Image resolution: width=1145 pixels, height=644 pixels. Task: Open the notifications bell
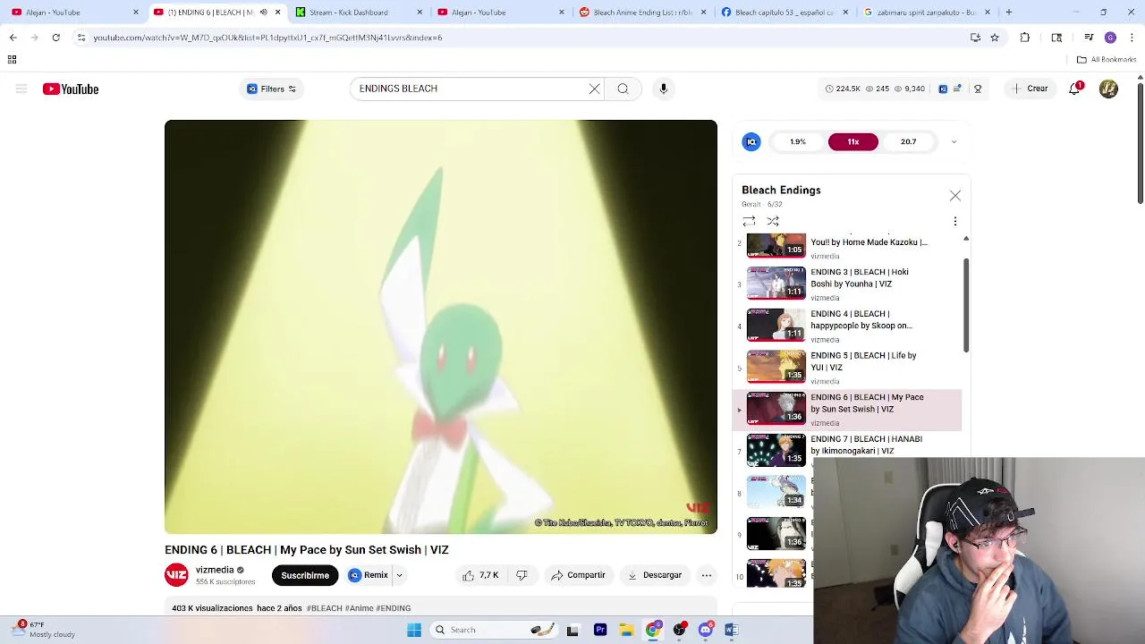[x=1074, y=89]
